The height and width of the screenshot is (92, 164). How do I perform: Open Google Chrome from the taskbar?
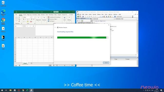(x=23, y=90)
